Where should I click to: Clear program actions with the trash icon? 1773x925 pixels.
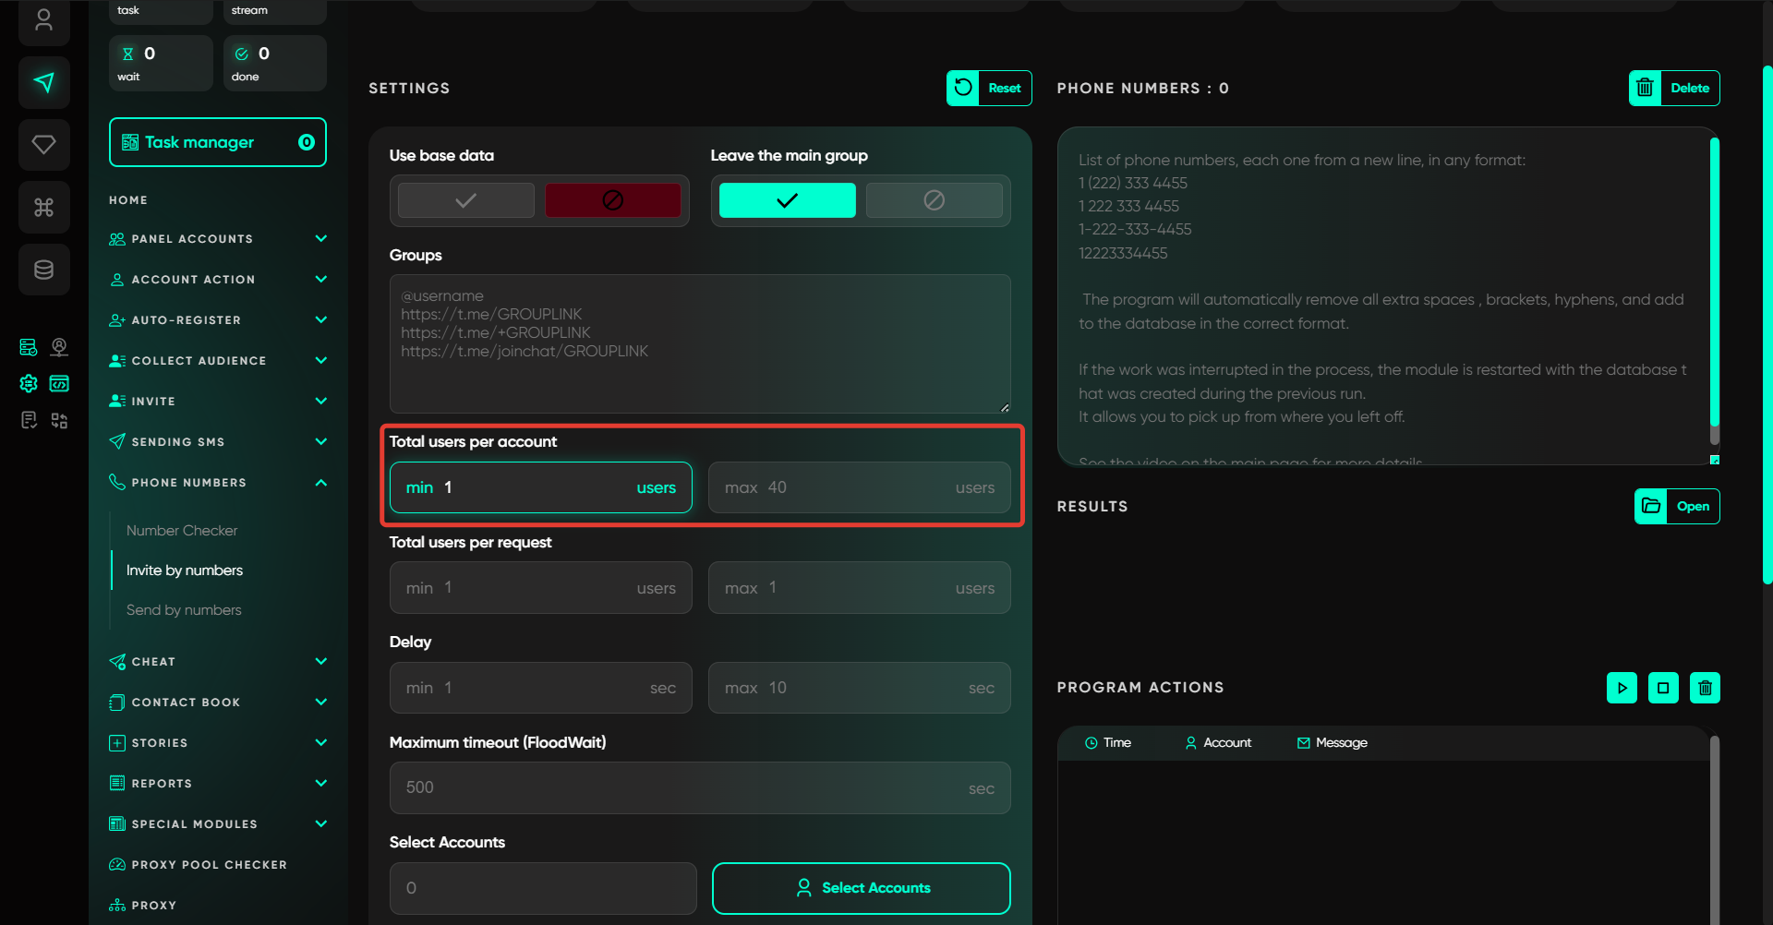click(x=1705, y=688)
